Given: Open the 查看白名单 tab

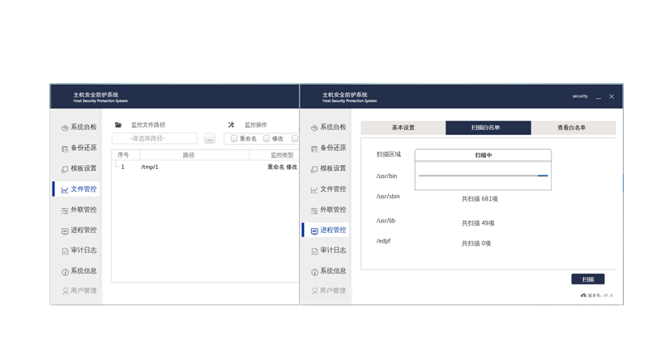Looking at the screenshot, I should coord(572,128).
